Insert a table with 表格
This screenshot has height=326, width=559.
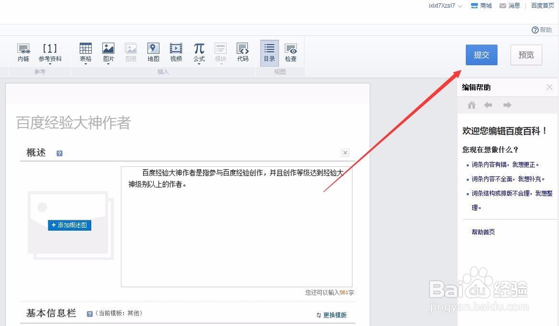[x=86, y=52]
